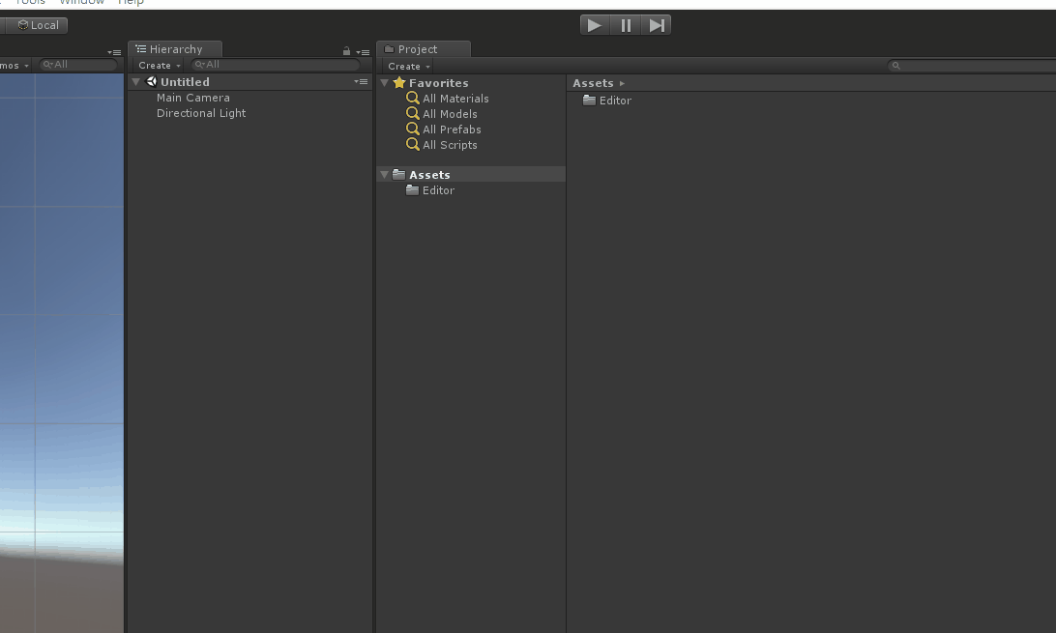The height and width of the screenshot is (633, 1056).
Task: Choose the All Materials favorite filter
Action: 455,99
